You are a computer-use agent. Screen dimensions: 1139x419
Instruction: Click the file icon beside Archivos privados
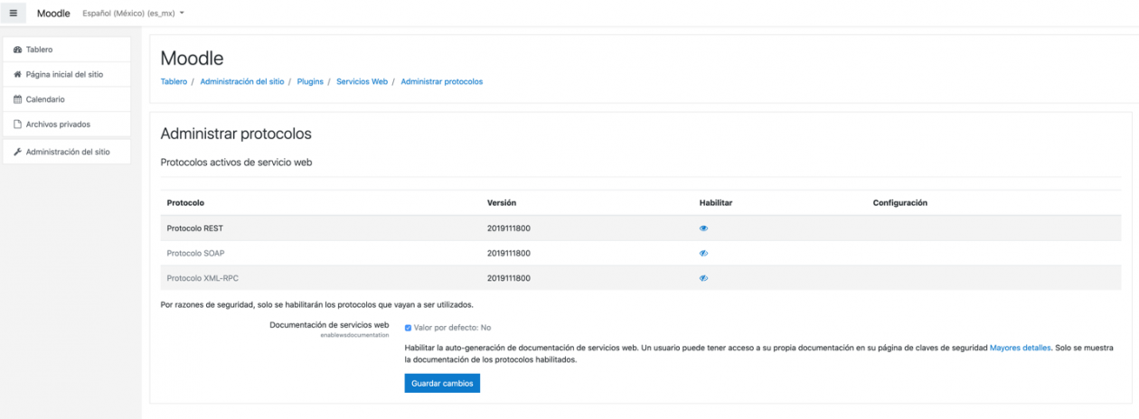coord(18,125)
